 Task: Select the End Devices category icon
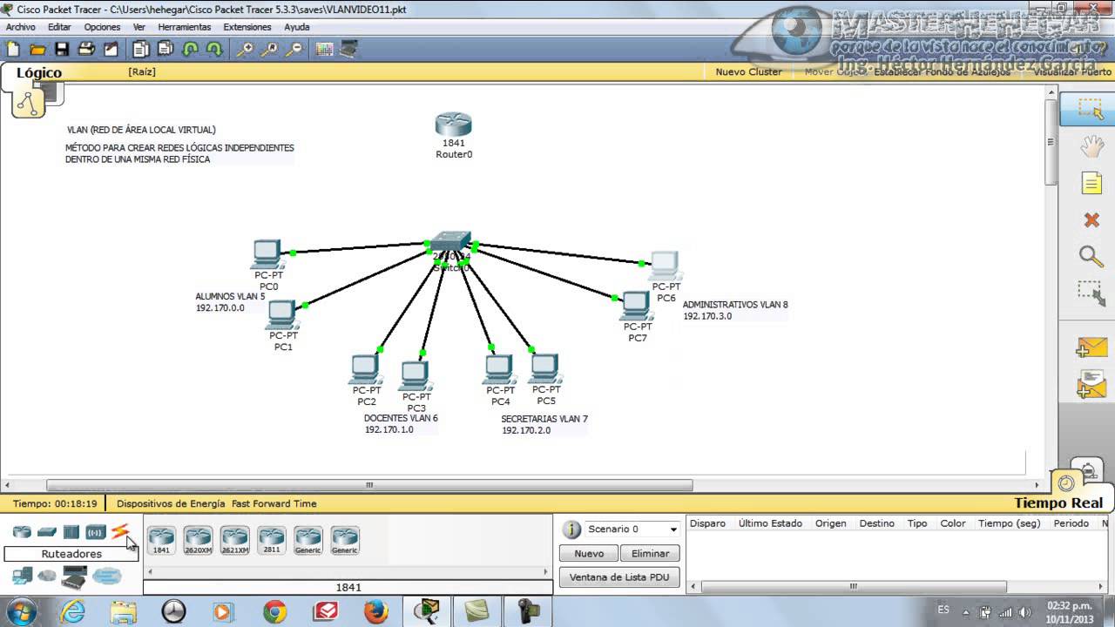(23, 576)
